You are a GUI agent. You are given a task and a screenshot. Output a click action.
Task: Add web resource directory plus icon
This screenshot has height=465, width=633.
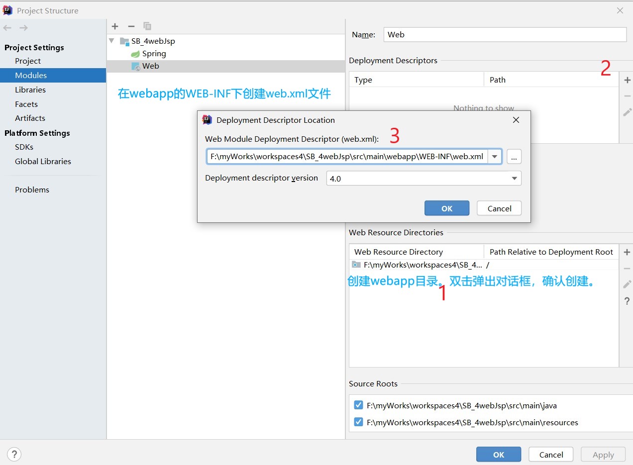pos(627,253)
